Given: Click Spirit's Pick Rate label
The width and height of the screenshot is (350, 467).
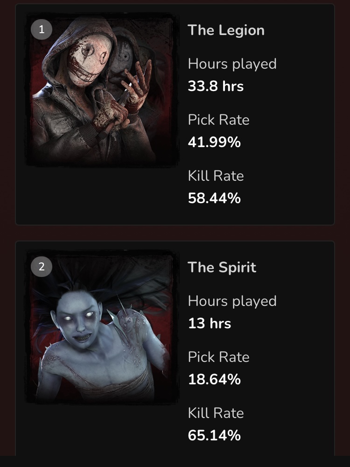Looking at the screenshot, I should [x=218, y=357].
